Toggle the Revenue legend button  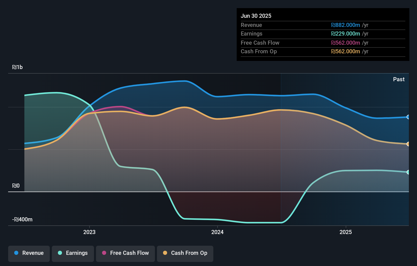[29, 254]
